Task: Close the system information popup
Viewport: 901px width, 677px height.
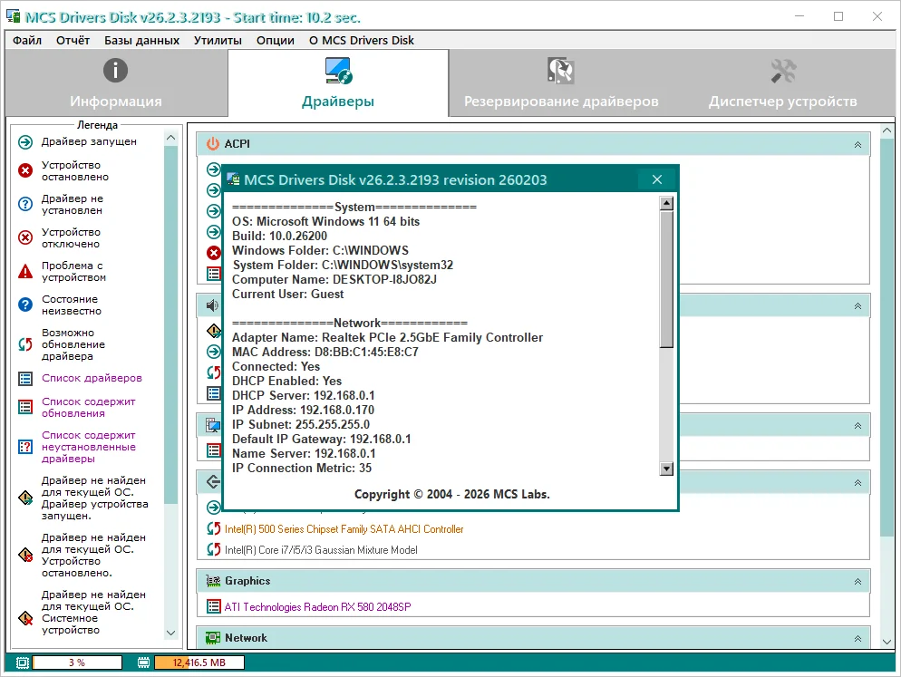Action: 657,179
